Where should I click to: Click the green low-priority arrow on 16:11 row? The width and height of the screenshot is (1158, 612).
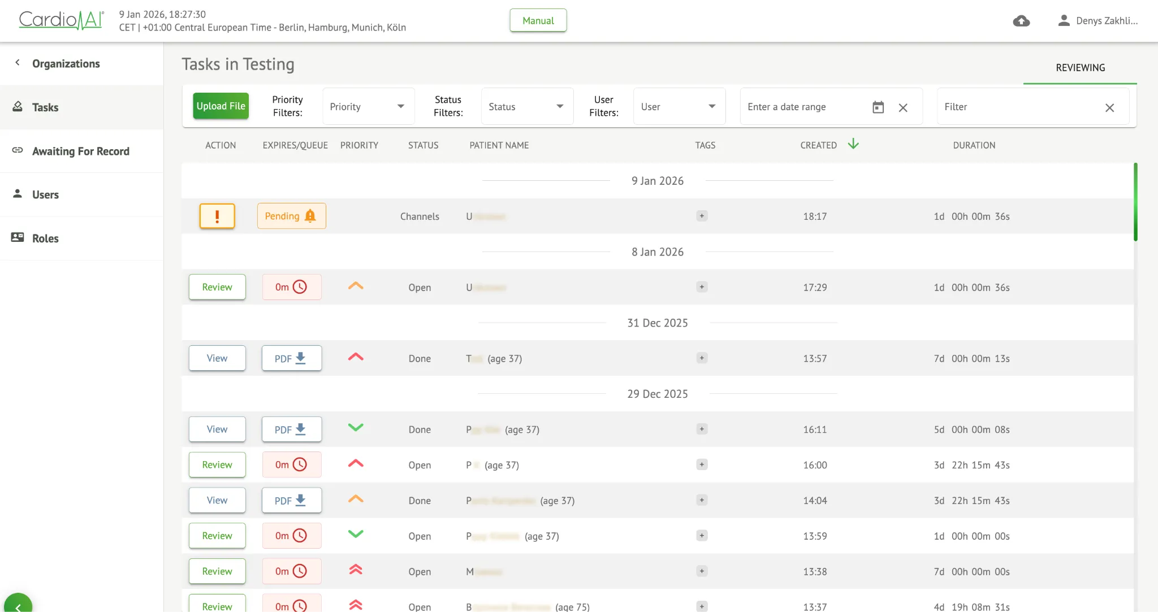pyautogui.click(x=356, y=428)
